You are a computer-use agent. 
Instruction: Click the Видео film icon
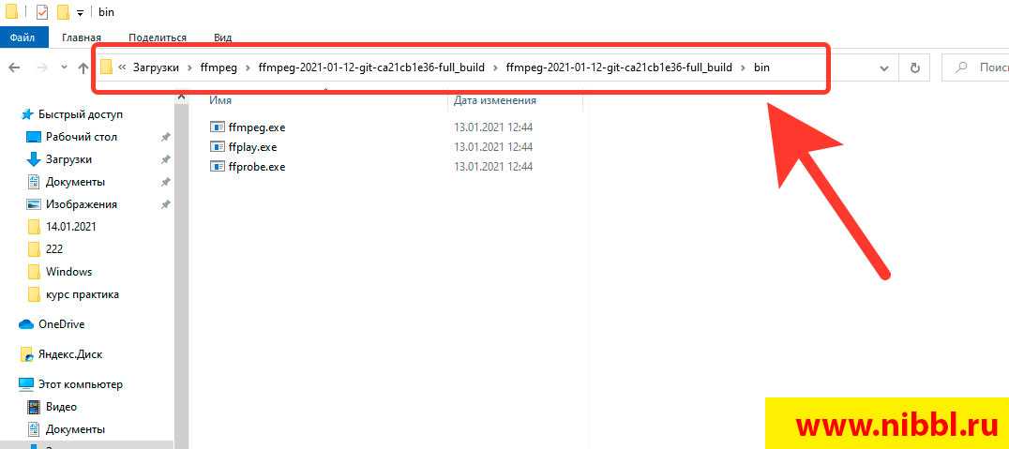tap(34, 407)
